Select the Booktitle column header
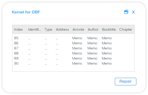Viewport: 148px width, 95px height. (109, 29)
